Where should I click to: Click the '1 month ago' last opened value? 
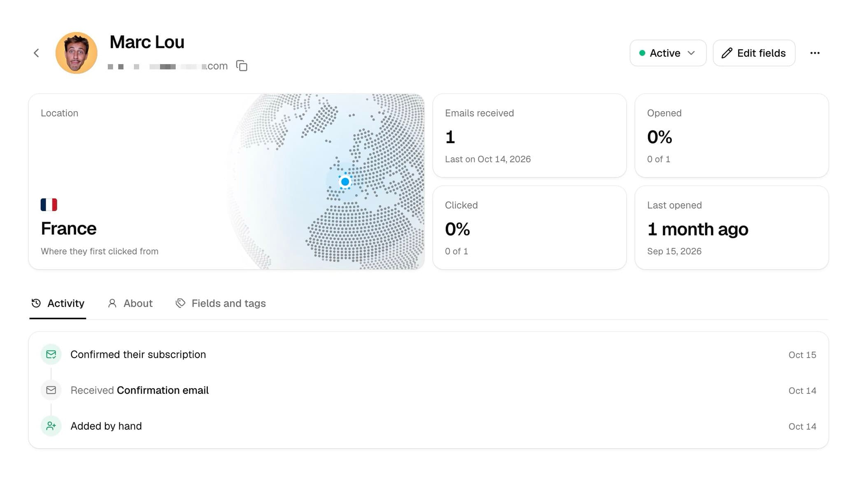pos(698,229)
